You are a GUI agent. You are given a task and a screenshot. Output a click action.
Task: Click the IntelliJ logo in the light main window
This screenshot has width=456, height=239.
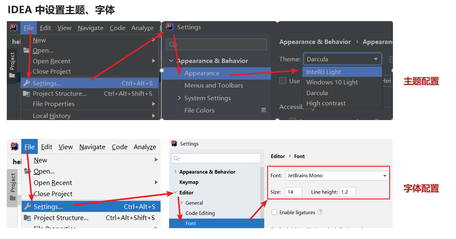click(x=14, y=147)
